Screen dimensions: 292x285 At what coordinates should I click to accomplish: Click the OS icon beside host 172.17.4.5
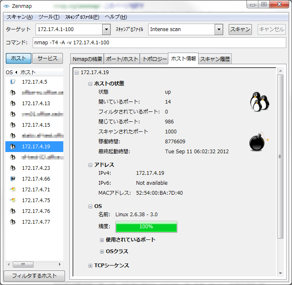point(13,82)
